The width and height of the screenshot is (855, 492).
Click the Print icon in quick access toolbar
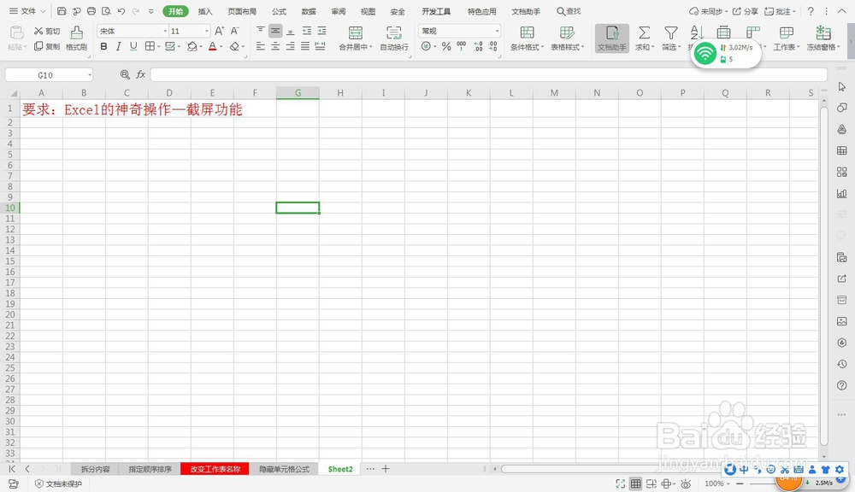(91, 11)
